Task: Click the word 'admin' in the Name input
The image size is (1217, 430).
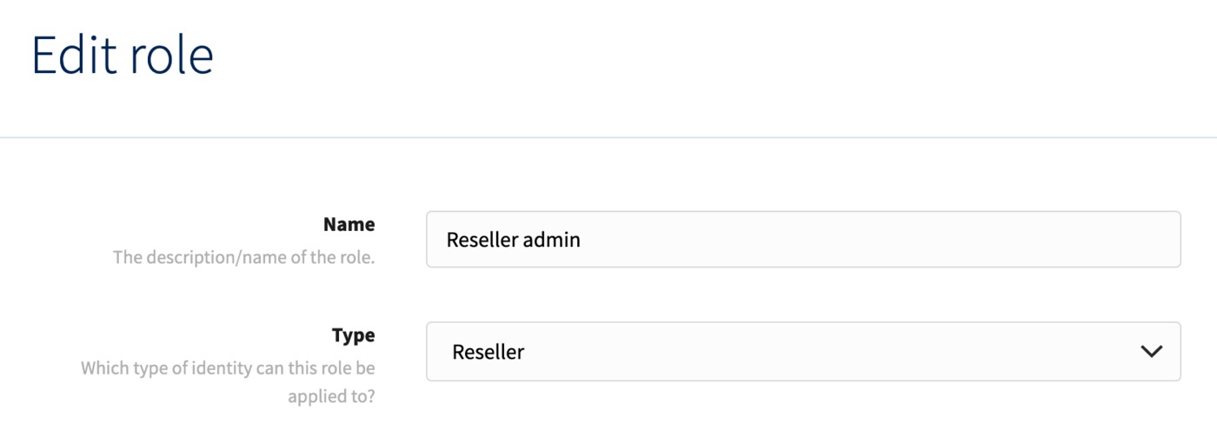Action: click(x=551, y=240)
